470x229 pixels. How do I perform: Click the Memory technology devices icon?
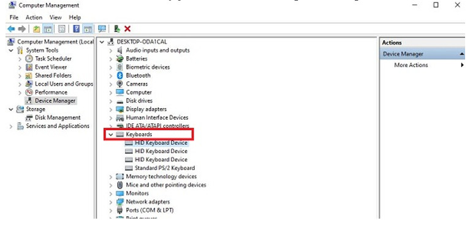point(120,176)
